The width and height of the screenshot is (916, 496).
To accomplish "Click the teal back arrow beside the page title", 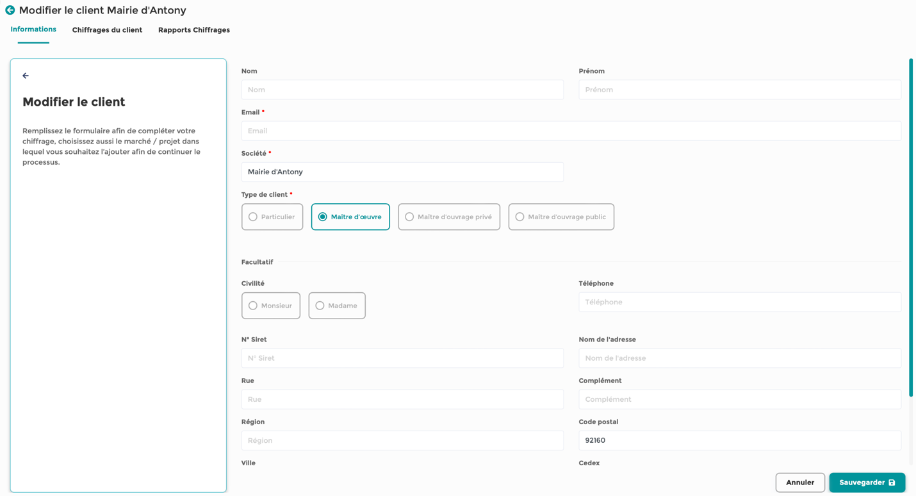I will point(10,10).
